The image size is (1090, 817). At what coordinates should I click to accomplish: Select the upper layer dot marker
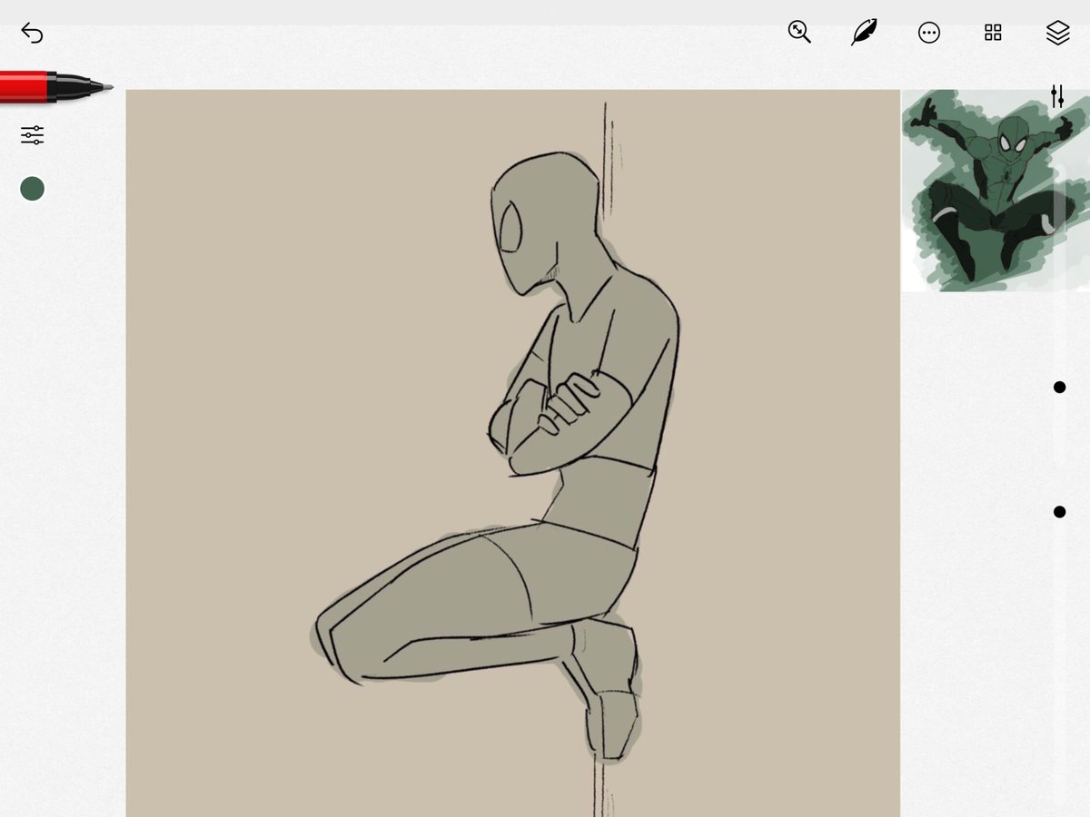coord(1059,388)
